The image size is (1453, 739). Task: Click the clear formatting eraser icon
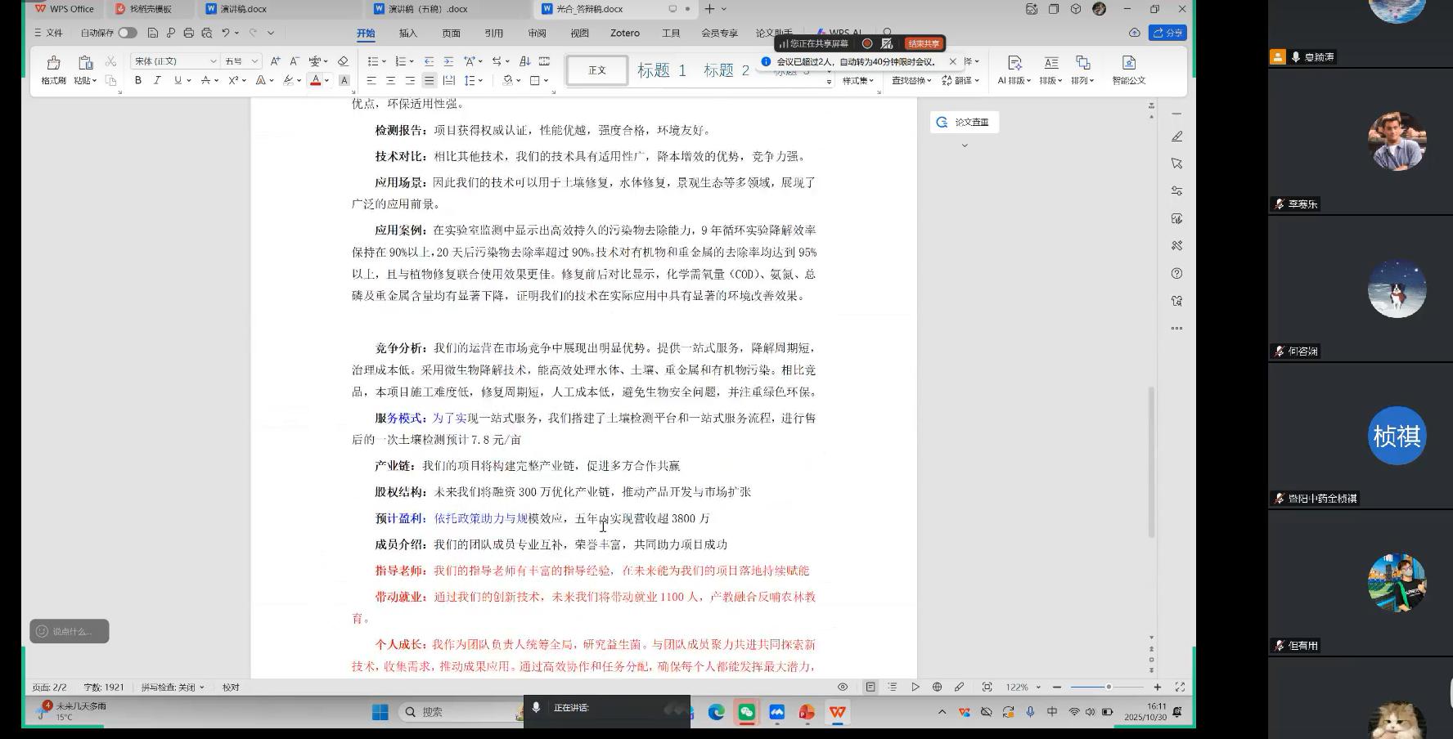(343, 61)
